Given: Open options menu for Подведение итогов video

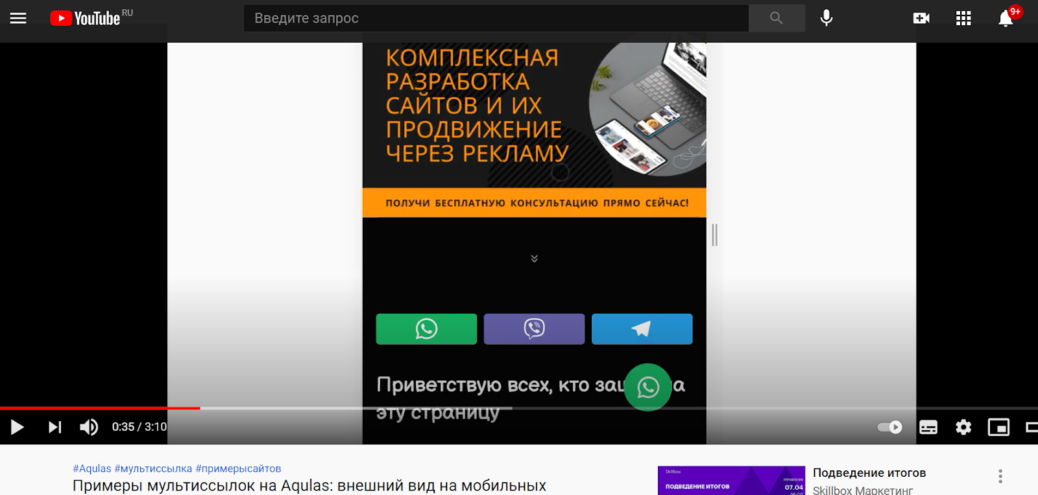Looking at the screenshot, I should (x=1000, y=476).
